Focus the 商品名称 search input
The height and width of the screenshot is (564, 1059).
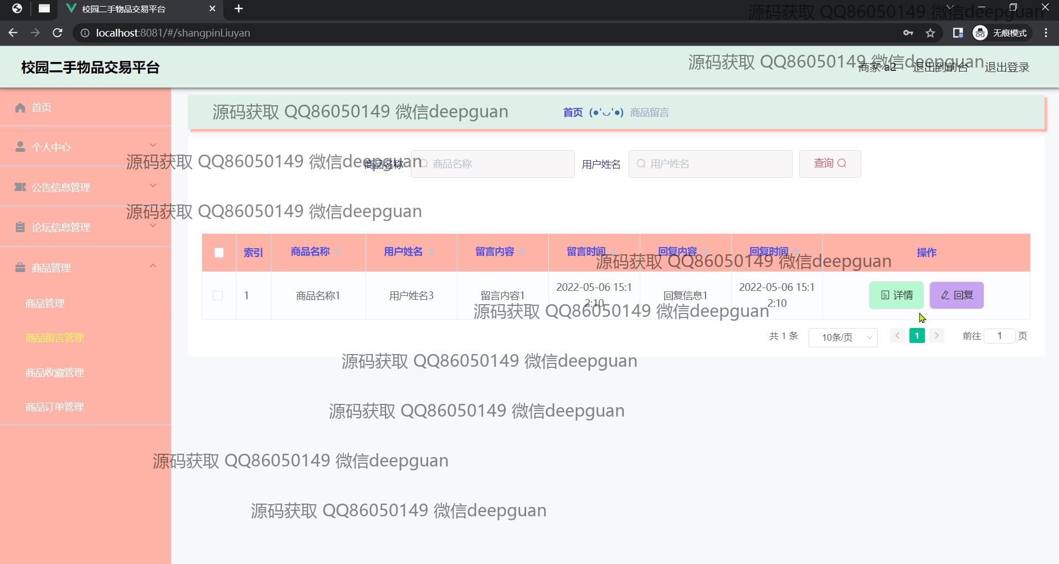coord(492,164)
